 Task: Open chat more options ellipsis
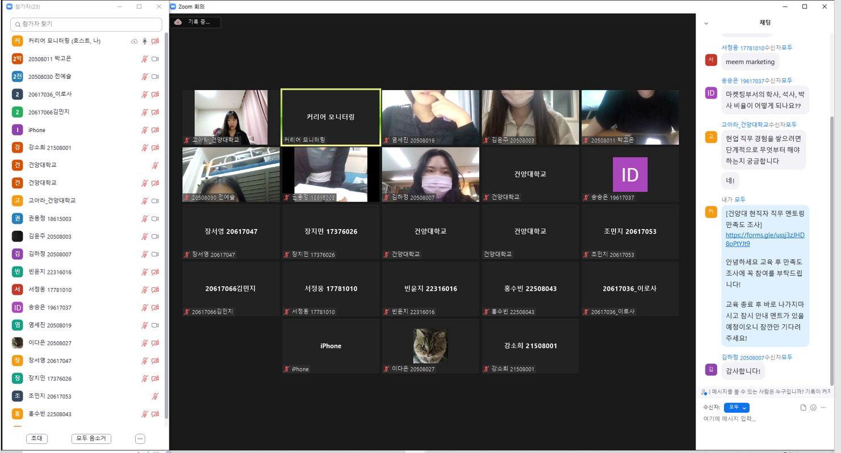[x=823, y=408]
